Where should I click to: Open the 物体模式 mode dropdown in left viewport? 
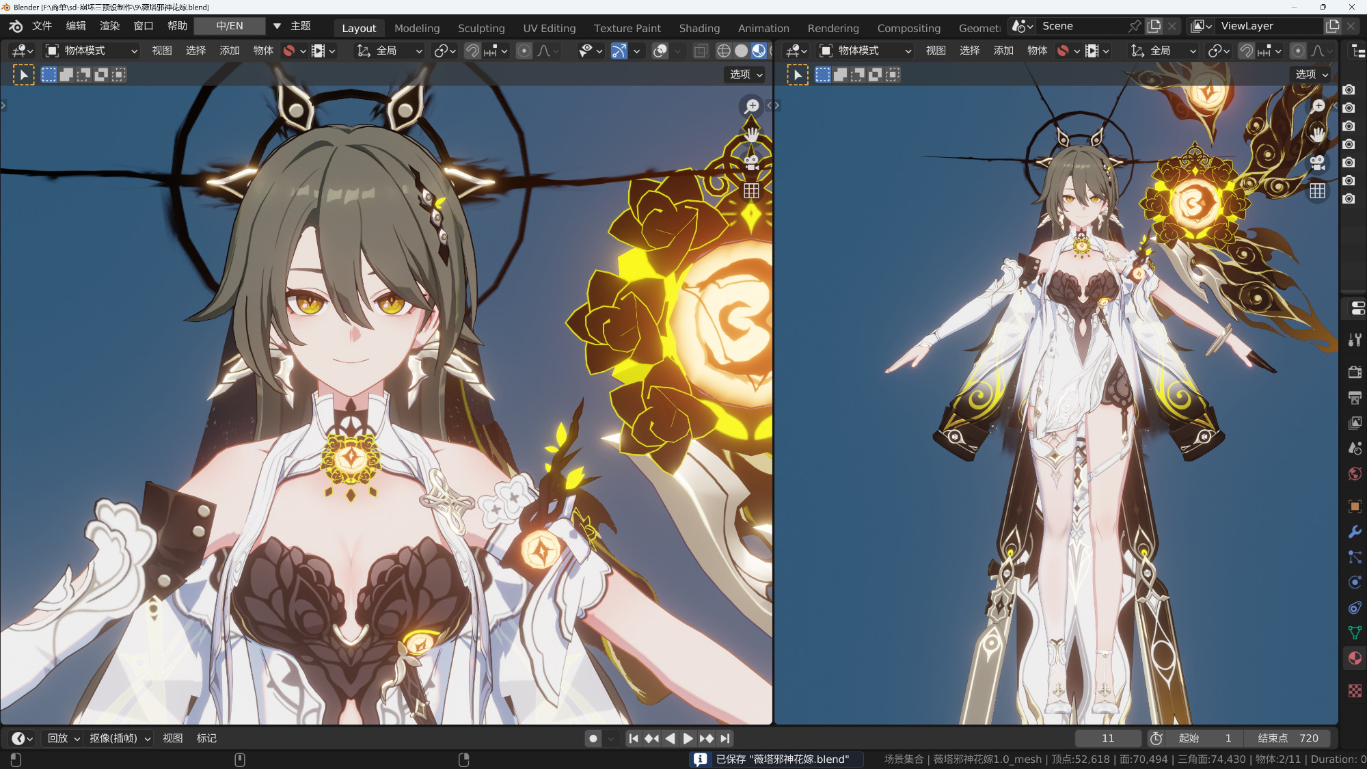[x=92, y=51]
